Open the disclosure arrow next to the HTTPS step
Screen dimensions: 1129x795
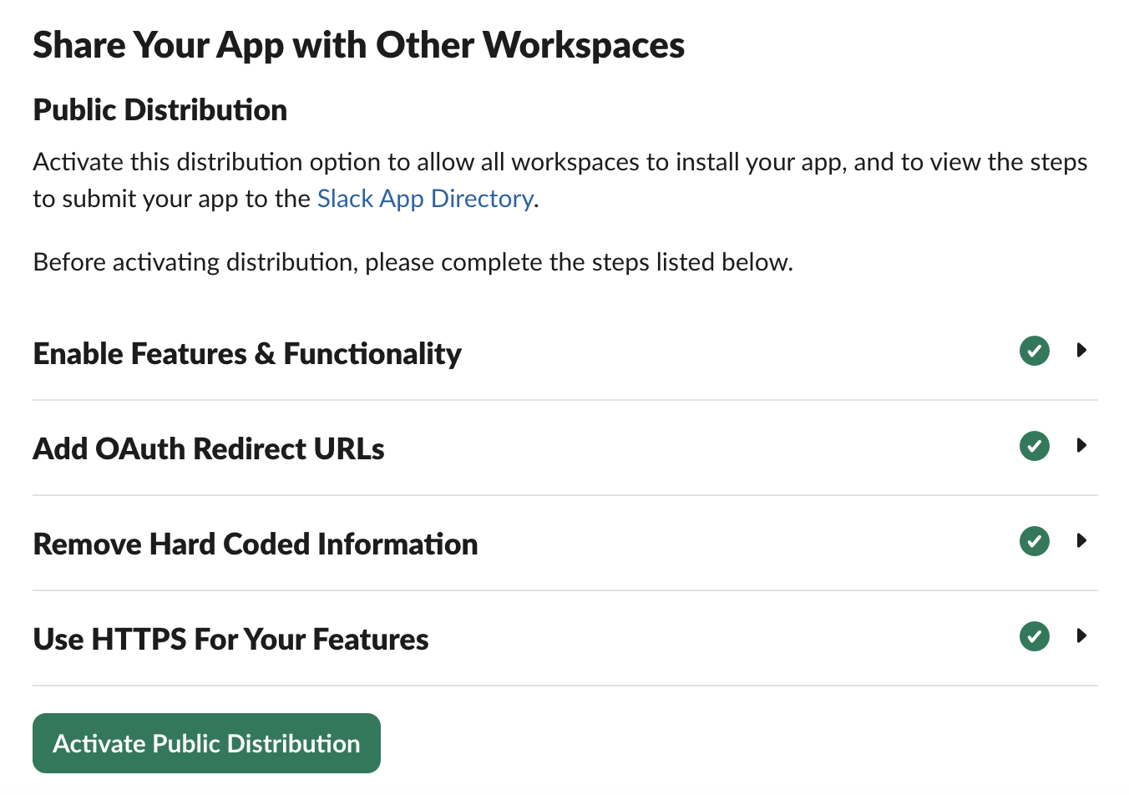click(1081, 636)
